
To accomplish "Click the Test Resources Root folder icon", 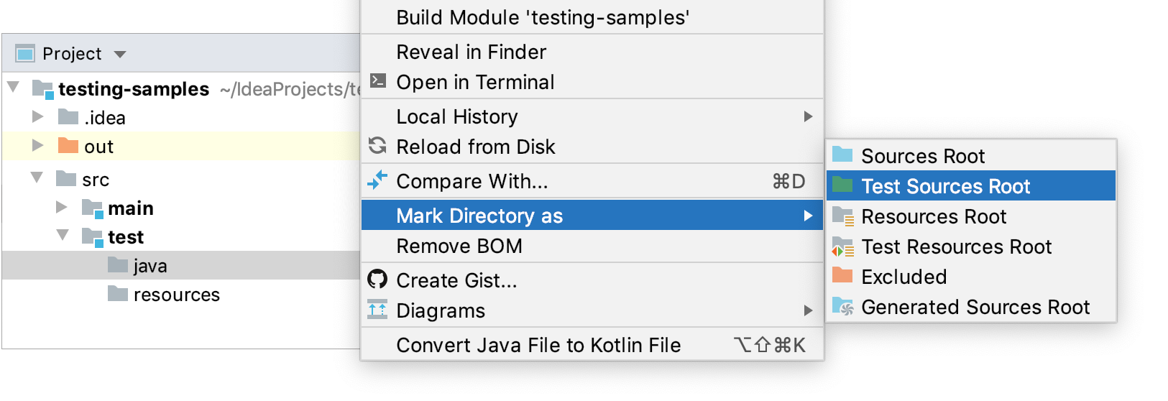I will pos(842,246).
